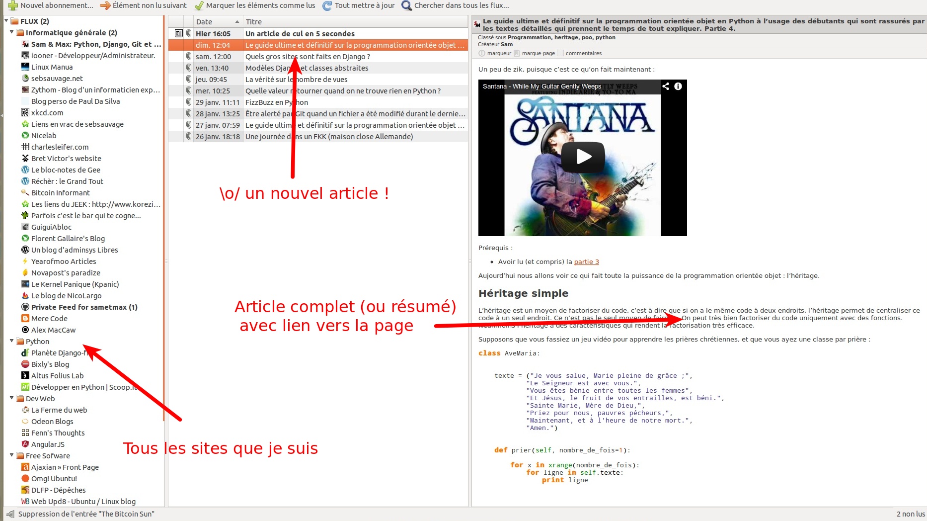Click the blue refresh Tout mettre à jour icon
Viewport: 927px width, 521px height.
(x=327, y=5)
